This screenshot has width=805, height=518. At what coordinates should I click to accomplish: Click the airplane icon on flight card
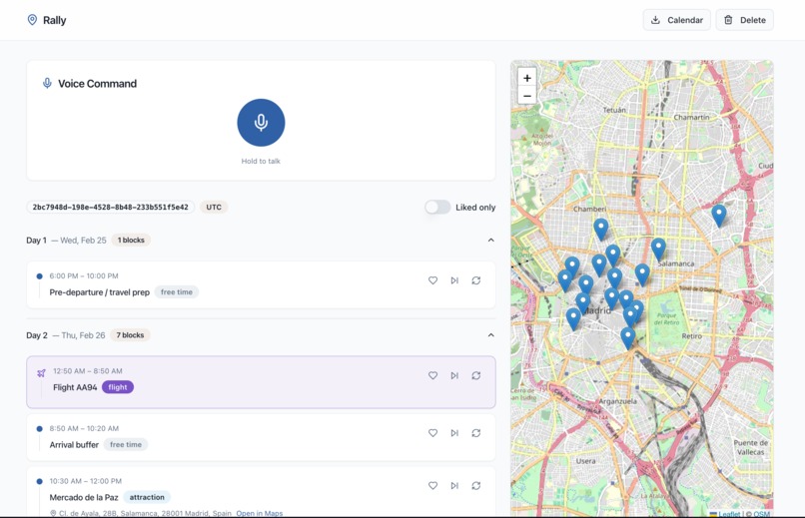(41, 373)
